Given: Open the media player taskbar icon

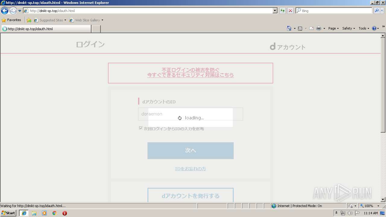Looking at the screenshot, I should [x=44, y=213].
